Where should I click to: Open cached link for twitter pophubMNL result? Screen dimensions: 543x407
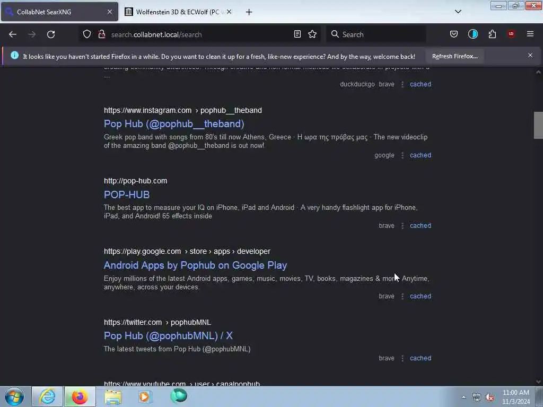click(421, 358)
